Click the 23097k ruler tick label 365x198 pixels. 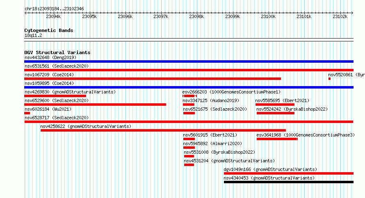coord(161,16)
